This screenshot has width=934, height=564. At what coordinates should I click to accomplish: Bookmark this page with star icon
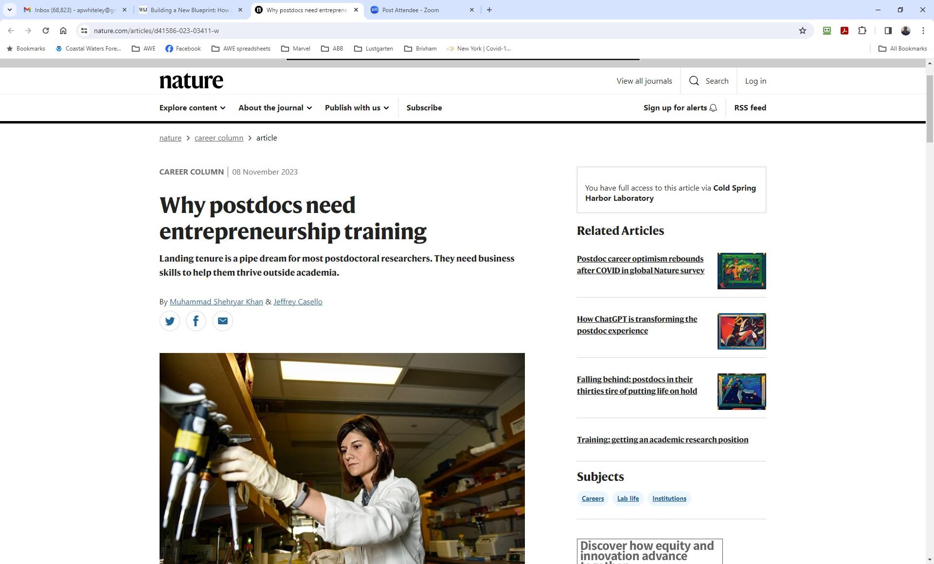[803, 31]
